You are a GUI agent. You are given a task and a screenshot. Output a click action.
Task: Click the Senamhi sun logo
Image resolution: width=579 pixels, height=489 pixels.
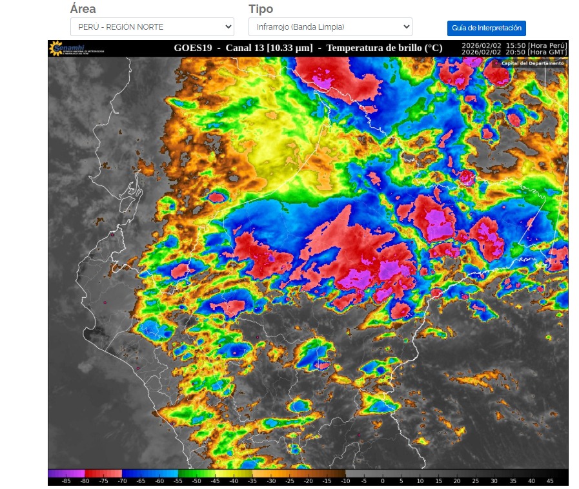click(56, 48)
